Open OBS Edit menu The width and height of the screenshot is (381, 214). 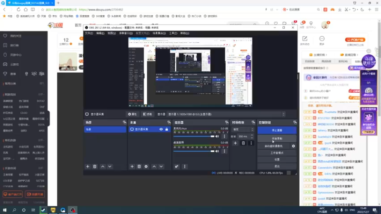100,33
